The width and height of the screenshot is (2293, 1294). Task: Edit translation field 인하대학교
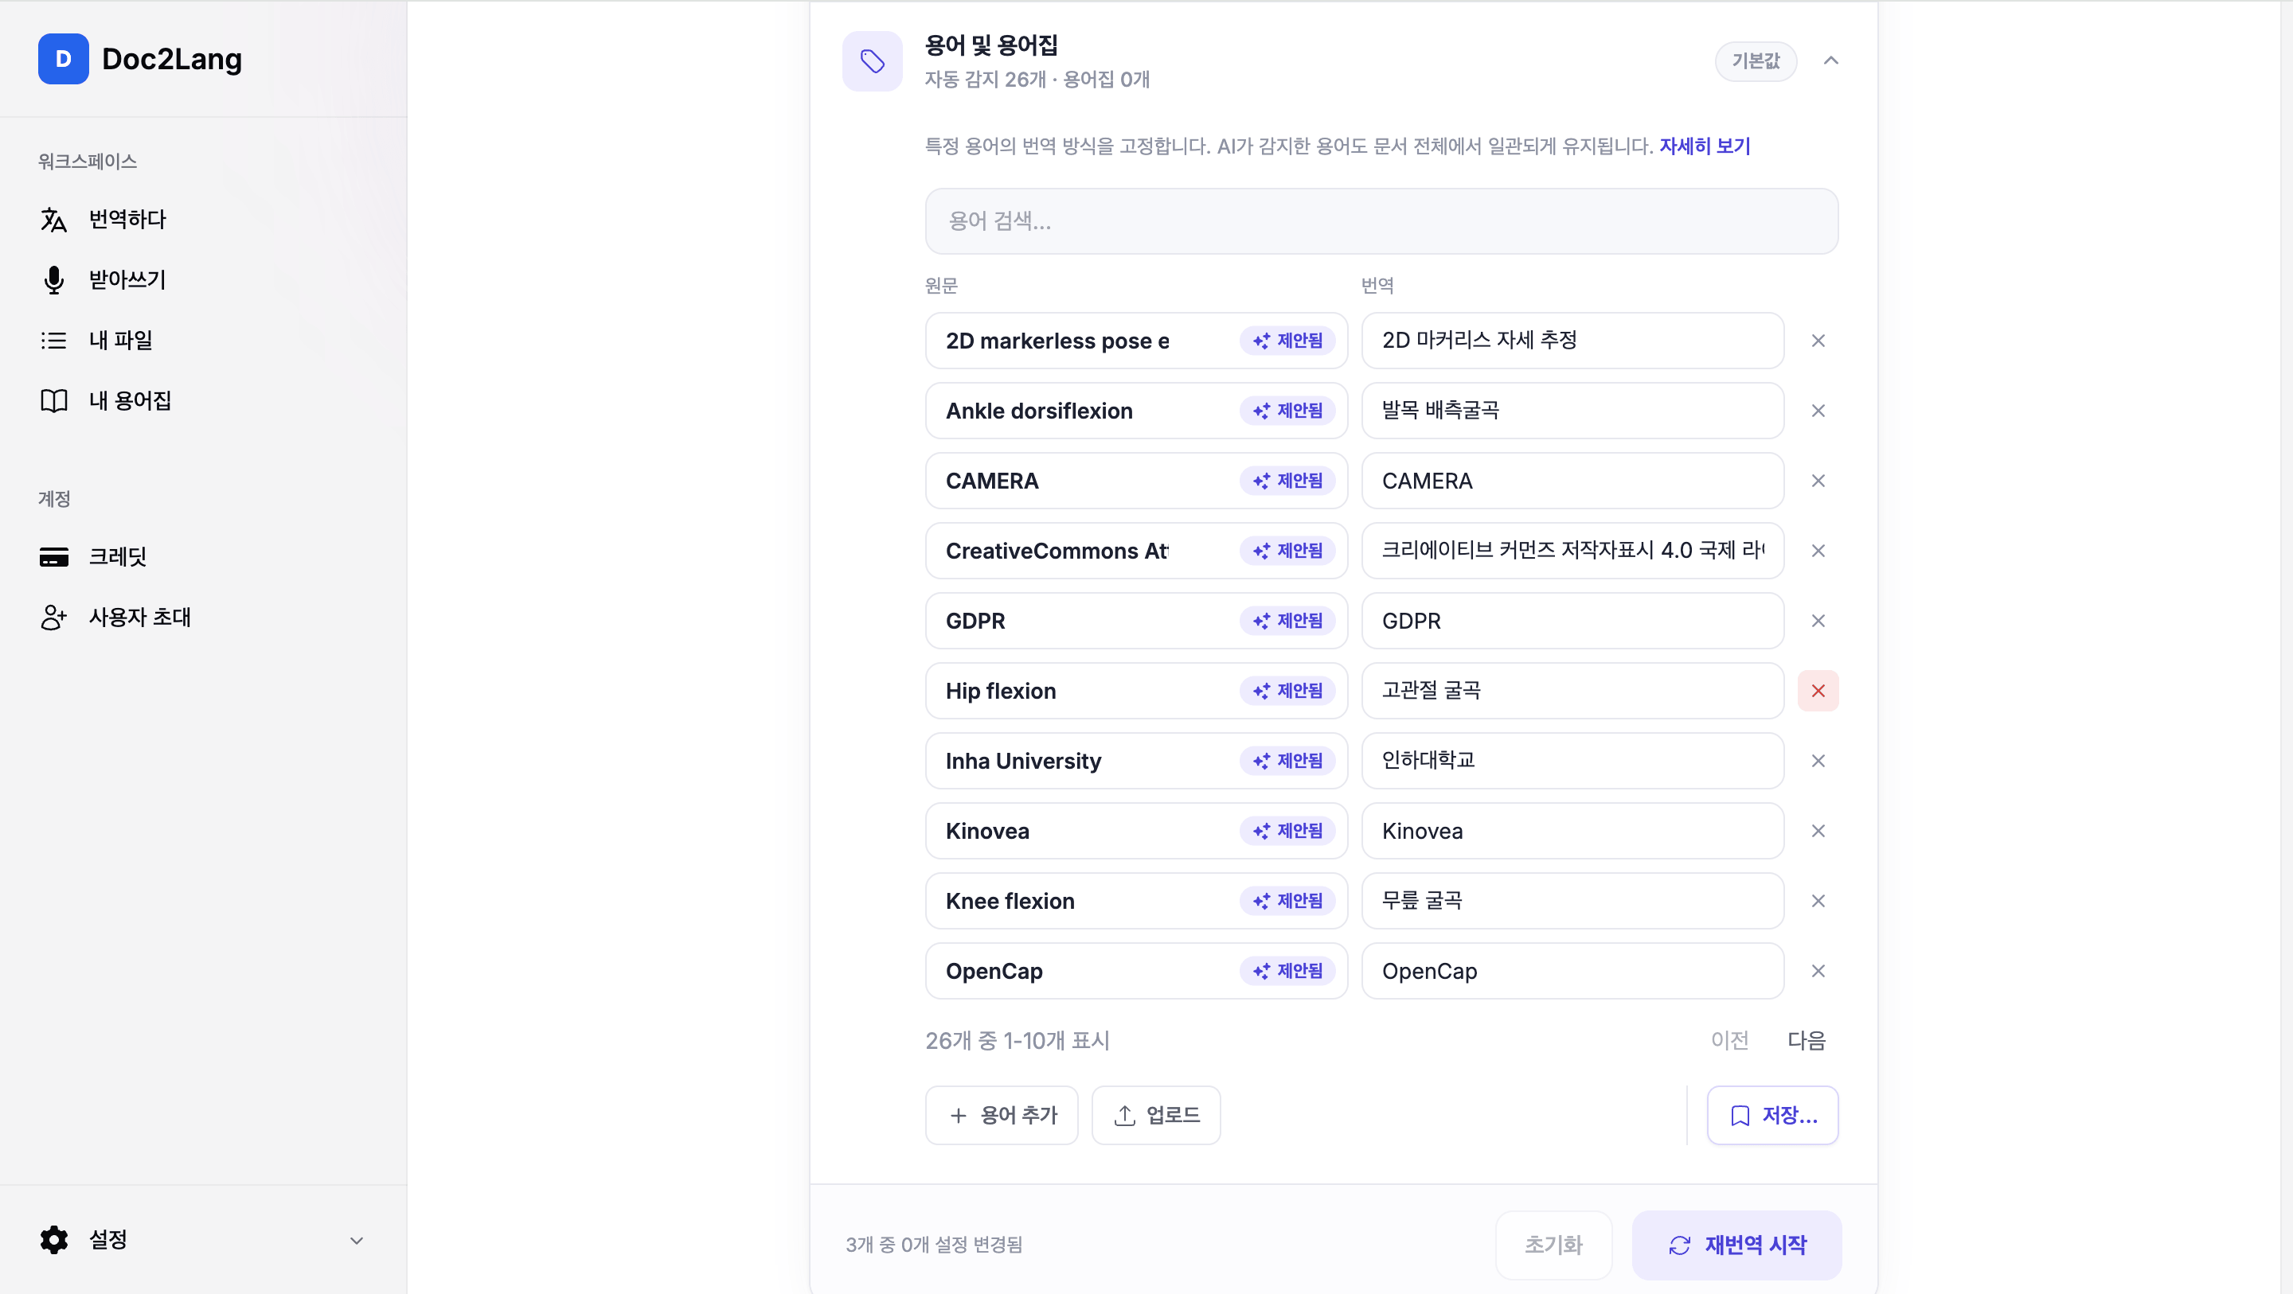click(1573, 761)
